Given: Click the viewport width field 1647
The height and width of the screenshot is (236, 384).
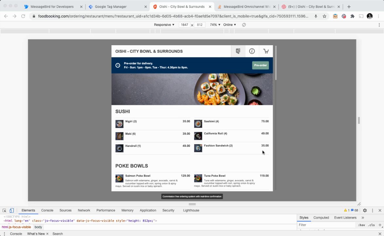Looking at the screenshot, I should pyautogui.click(x=184, y=25).
